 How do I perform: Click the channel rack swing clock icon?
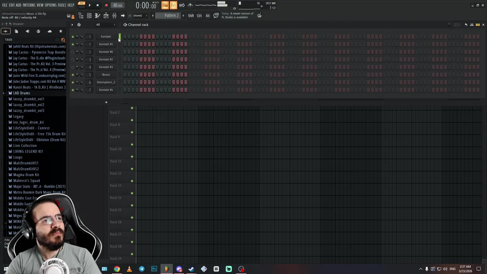click(x=79, y=25)
